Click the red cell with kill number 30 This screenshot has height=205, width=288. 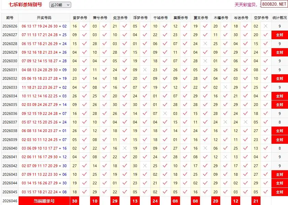(x=75, y=201)
